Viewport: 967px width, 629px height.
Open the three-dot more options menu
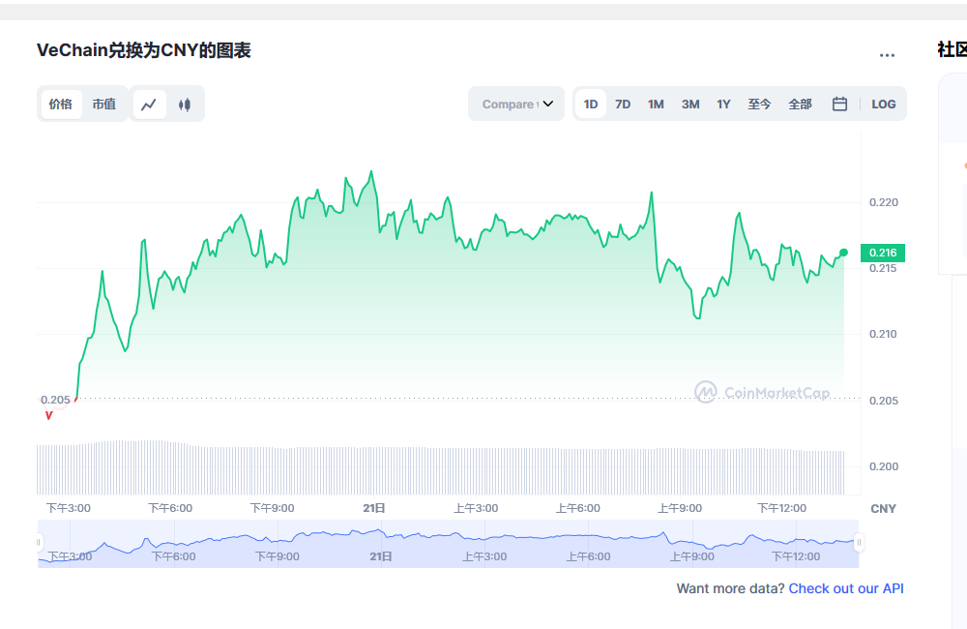point(887,55)
